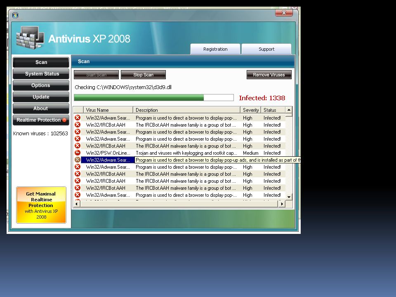
Task: Stop the running scan
Action: pyautogui.click(x=143, y=75)
